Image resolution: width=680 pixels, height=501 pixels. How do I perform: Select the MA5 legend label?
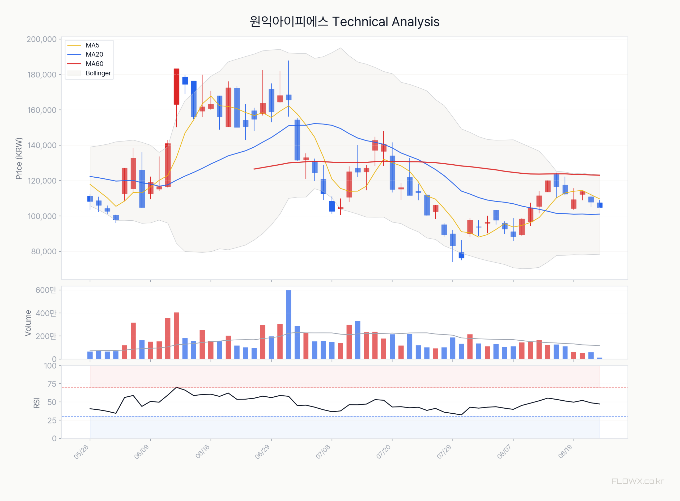pos(92,45)
